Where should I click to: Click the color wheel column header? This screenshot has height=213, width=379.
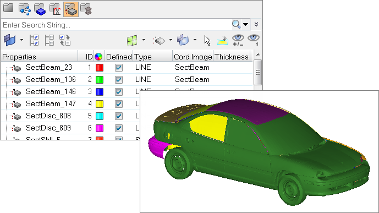98,57
